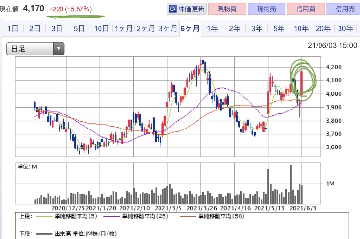Click the 1M volume axis label

(330, 184)
